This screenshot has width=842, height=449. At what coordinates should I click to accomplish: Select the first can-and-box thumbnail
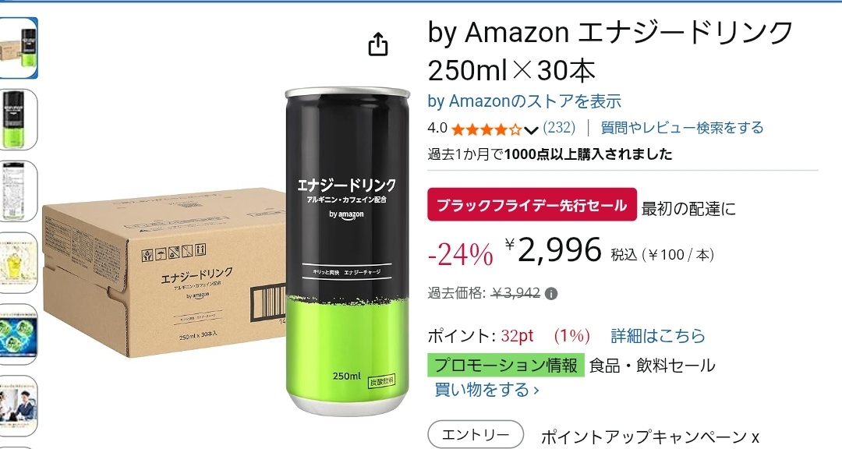18,48
